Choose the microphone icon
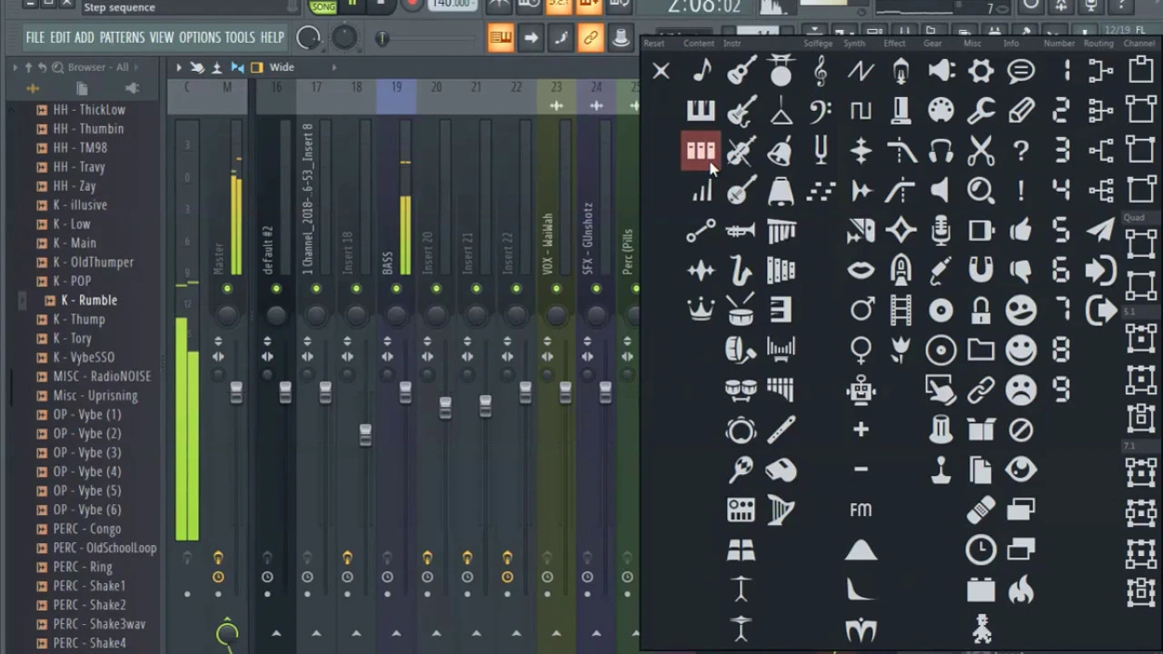The image size is (1163, 654). tap(940, 230)
